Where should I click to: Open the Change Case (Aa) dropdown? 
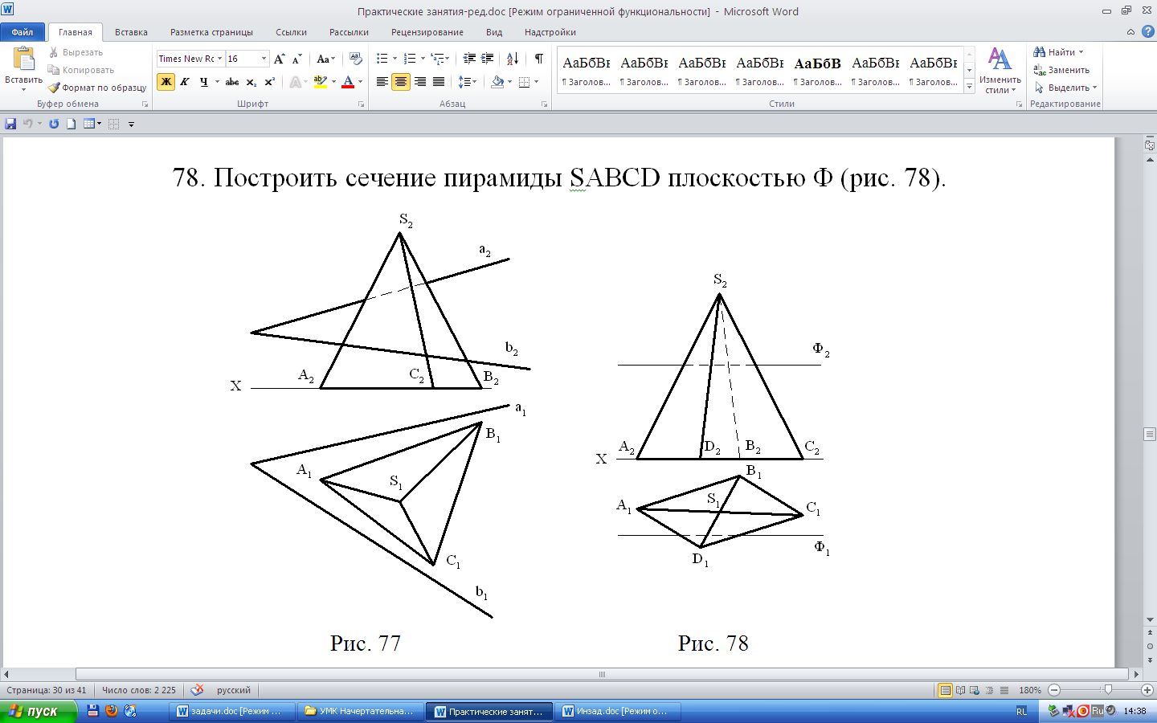pos(325,59)
